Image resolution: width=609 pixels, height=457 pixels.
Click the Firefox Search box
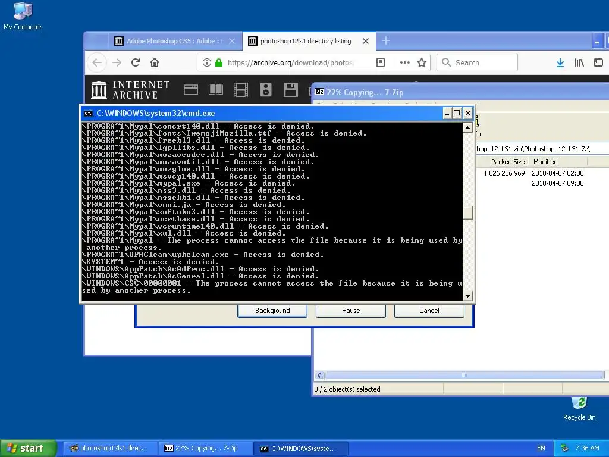478,62
